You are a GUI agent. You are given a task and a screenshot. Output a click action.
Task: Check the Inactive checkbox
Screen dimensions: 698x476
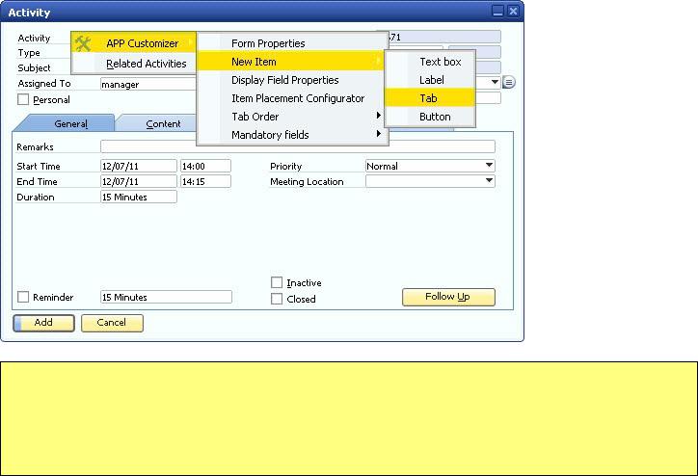277,282
